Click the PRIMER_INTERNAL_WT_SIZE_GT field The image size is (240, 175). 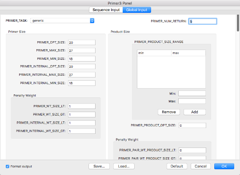tap(82, 131)
